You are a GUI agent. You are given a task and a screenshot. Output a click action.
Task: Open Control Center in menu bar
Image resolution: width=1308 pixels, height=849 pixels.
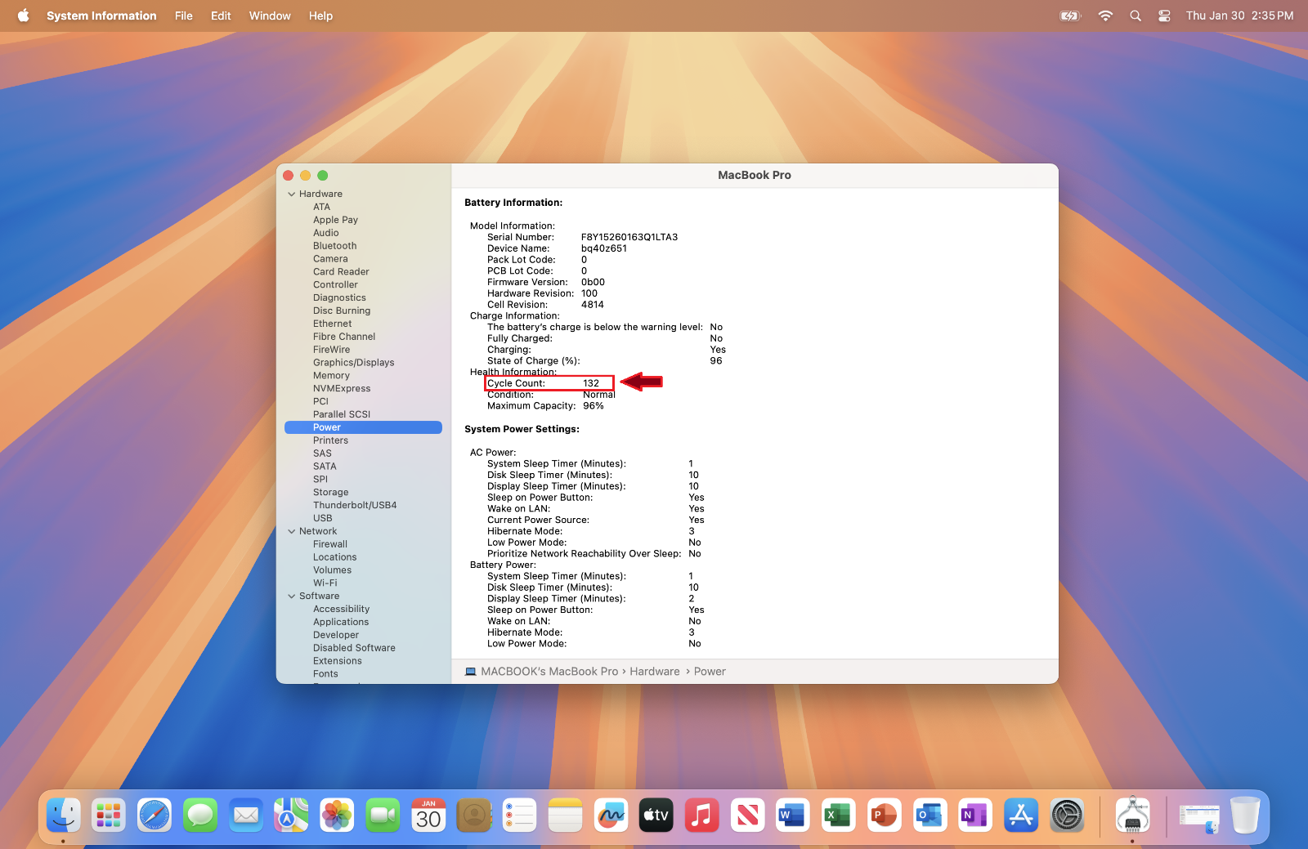click(1164, 16)
